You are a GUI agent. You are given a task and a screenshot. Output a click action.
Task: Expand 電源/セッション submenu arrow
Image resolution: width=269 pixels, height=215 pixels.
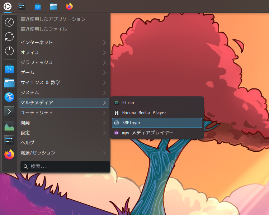coord(104,153)
